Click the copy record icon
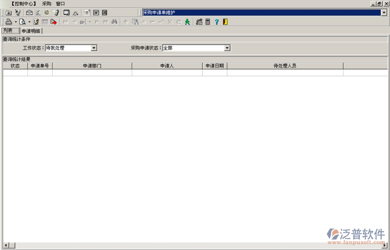The image size is (390, 250). [135, 22]
